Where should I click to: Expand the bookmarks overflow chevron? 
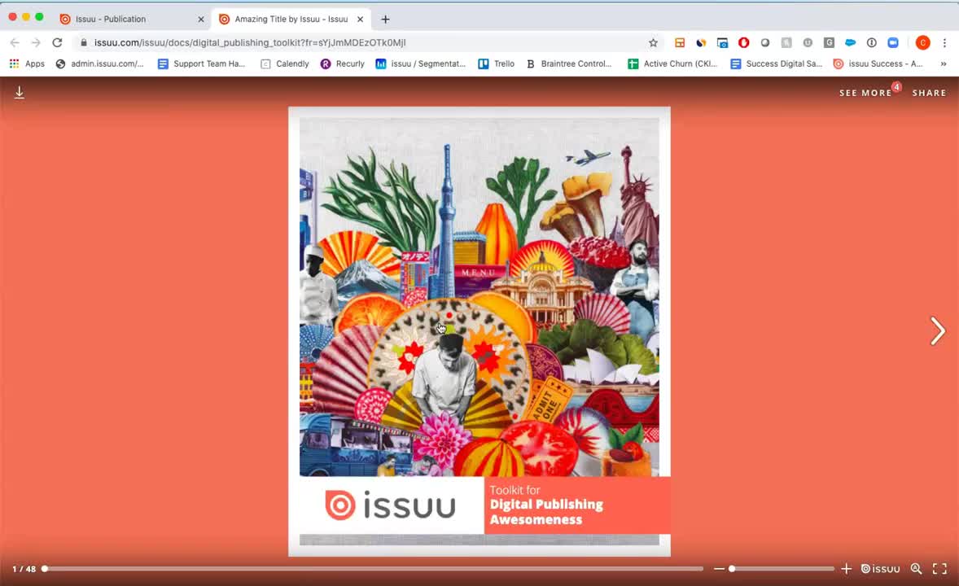point(943,63)
